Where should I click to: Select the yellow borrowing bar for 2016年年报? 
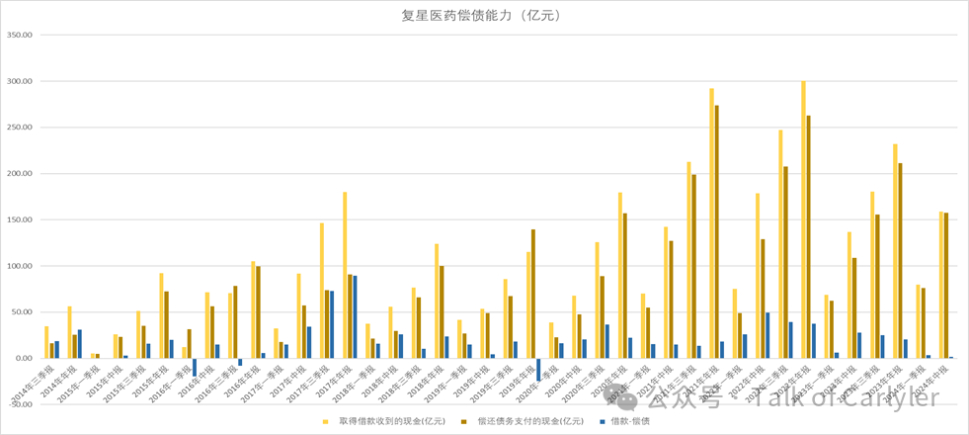point(253,309)
